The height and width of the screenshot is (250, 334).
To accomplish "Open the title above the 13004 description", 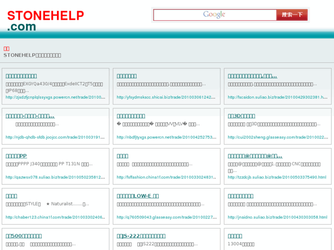I will pos(235,236).
